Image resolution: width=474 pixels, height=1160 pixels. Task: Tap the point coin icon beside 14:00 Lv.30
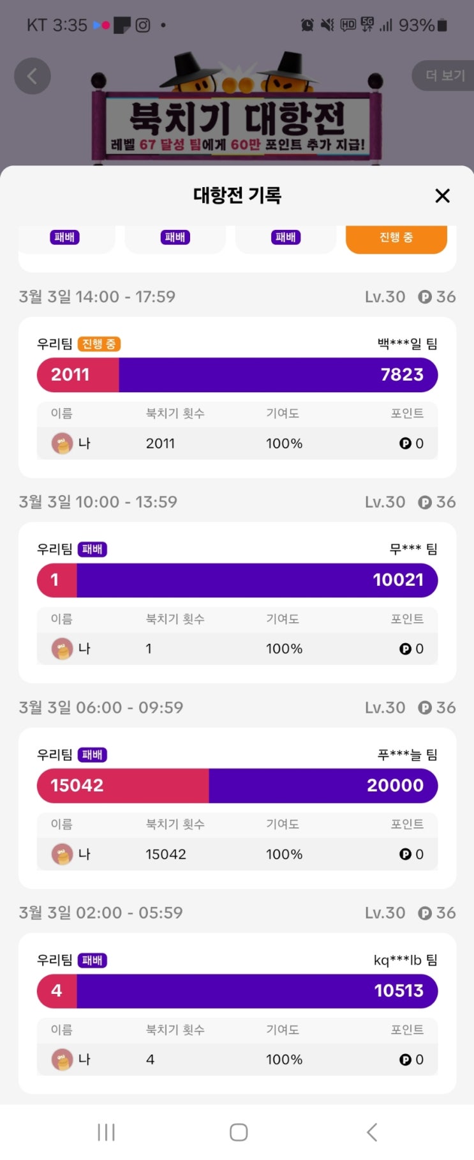tap(425, 297)
